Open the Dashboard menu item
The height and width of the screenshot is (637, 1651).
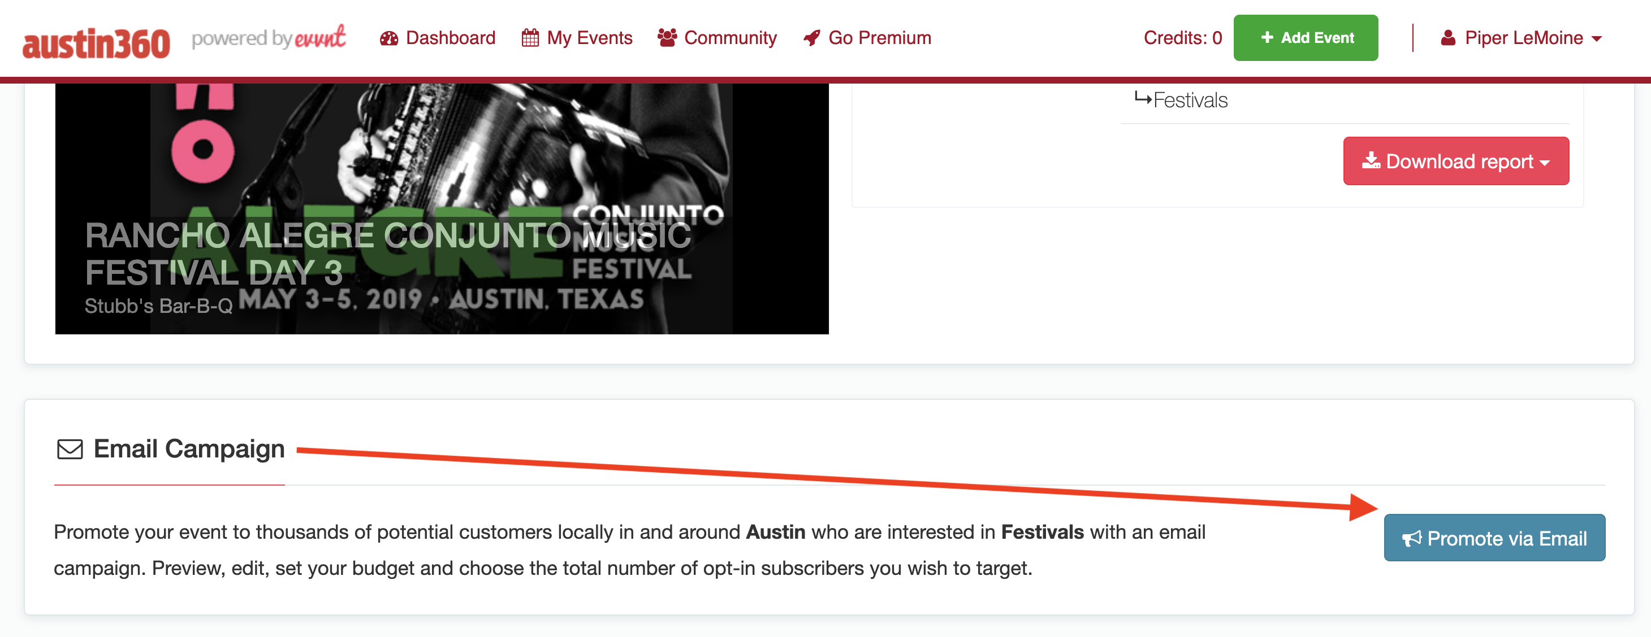coord(438,38)
